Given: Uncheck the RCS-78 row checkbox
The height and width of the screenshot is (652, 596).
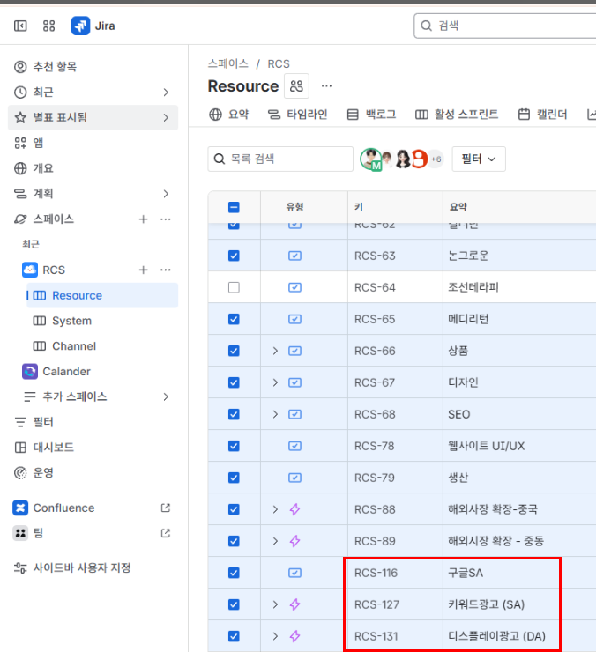Looking at the screenshot, I should click(x=234, y=446).
